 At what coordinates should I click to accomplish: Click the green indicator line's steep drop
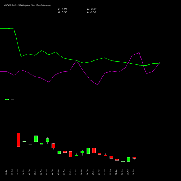tap(17, 43)
